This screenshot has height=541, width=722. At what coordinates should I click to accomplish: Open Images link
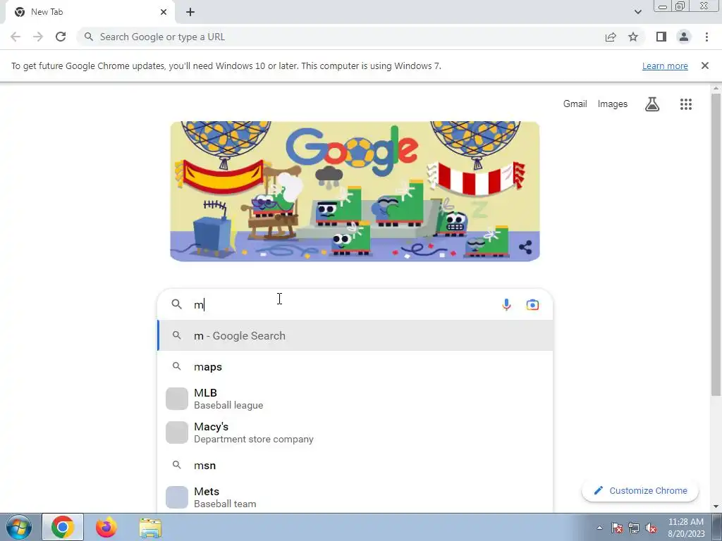(x=613, y=104)
